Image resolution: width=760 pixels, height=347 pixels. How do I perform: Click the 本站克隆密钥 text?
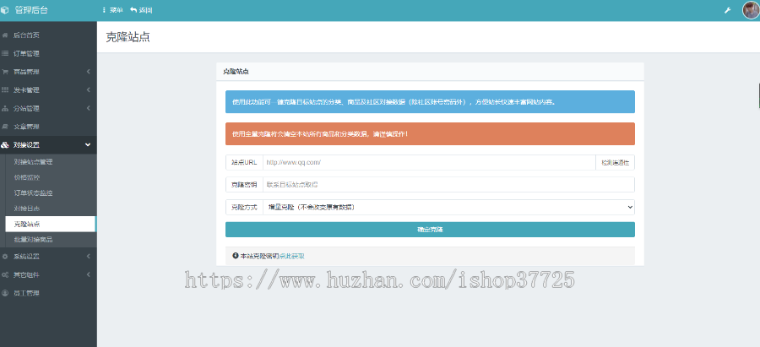[259, 256]
